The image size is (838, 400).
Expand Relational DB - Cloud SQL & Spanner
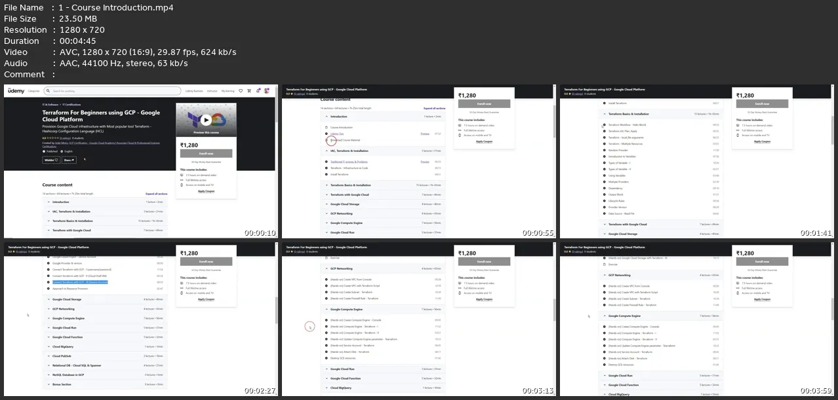tap(105, 365)
